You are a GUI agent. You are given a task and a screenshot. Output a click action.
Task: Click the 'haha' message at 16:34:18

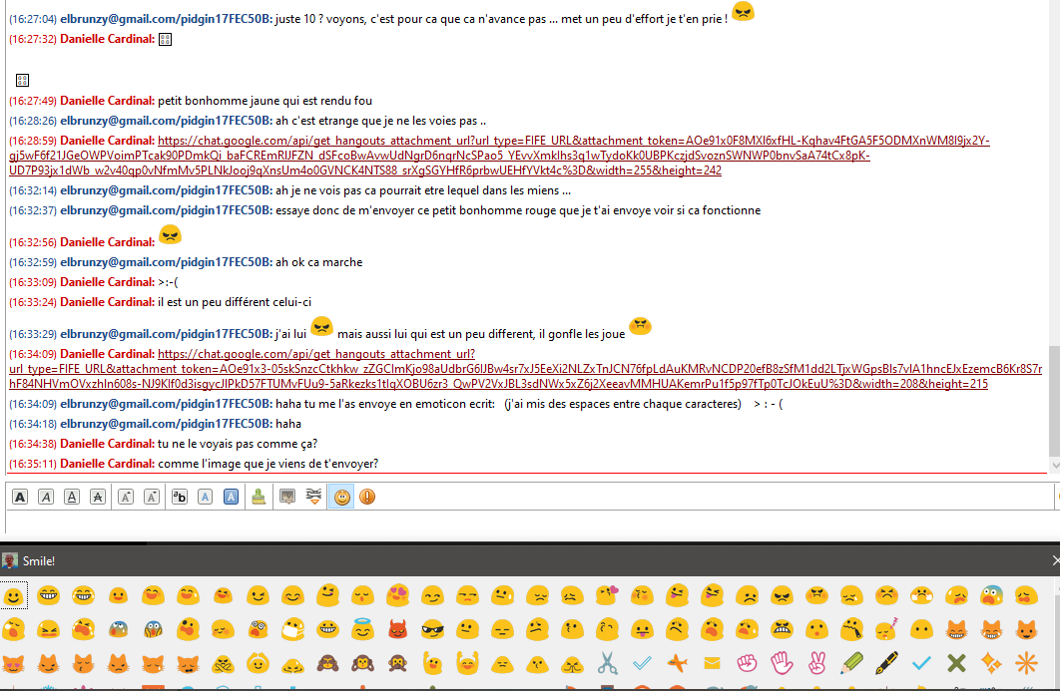(x=288, y=424)
